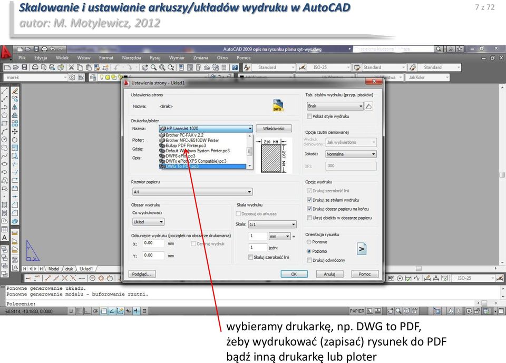Open the marek workspace dropdown
The image size is (506, 363).
pyautogui.click(x=35, y=77)
